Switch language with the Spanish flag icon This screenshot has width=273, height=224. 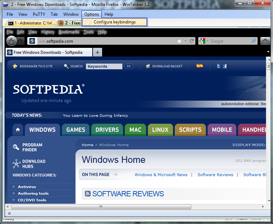(x=200, y=66)
